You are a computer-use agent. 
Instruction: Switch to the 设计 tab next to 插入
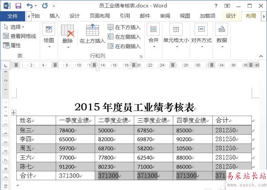(x=75, y=16)
